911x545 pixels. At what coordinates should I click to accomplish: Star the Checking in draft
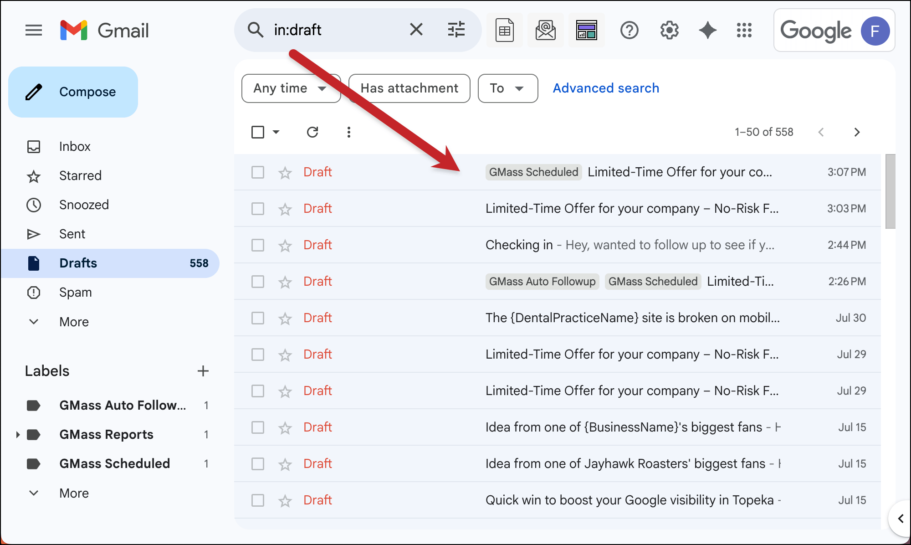tap(285, 246)
